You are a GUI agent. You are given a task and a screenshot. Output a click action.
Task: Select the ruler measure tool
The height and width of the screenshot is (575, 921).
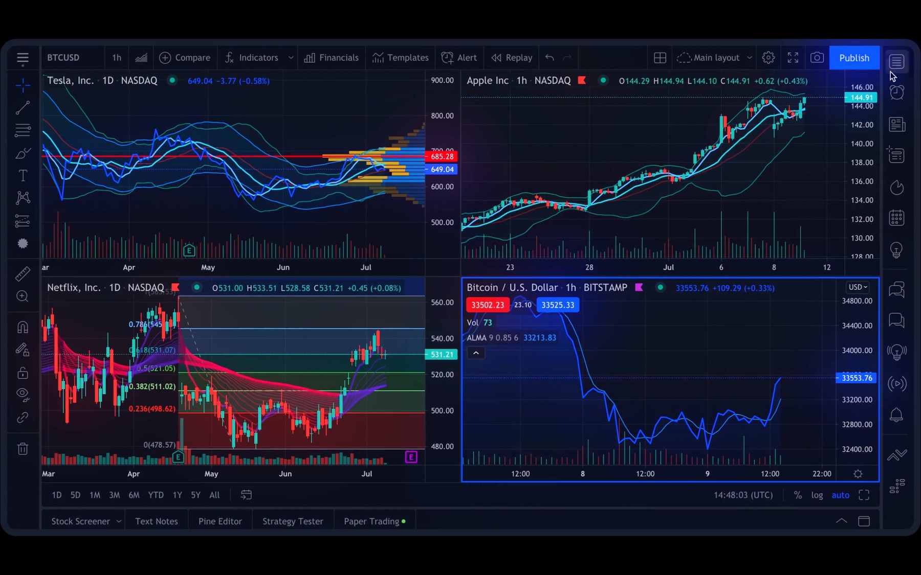coord(23,274)
